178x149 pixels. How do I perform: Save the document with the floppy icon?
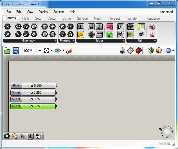[16, 51]
